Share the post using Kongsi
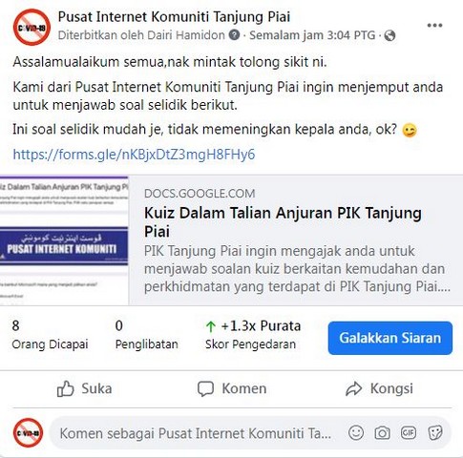 379,388
